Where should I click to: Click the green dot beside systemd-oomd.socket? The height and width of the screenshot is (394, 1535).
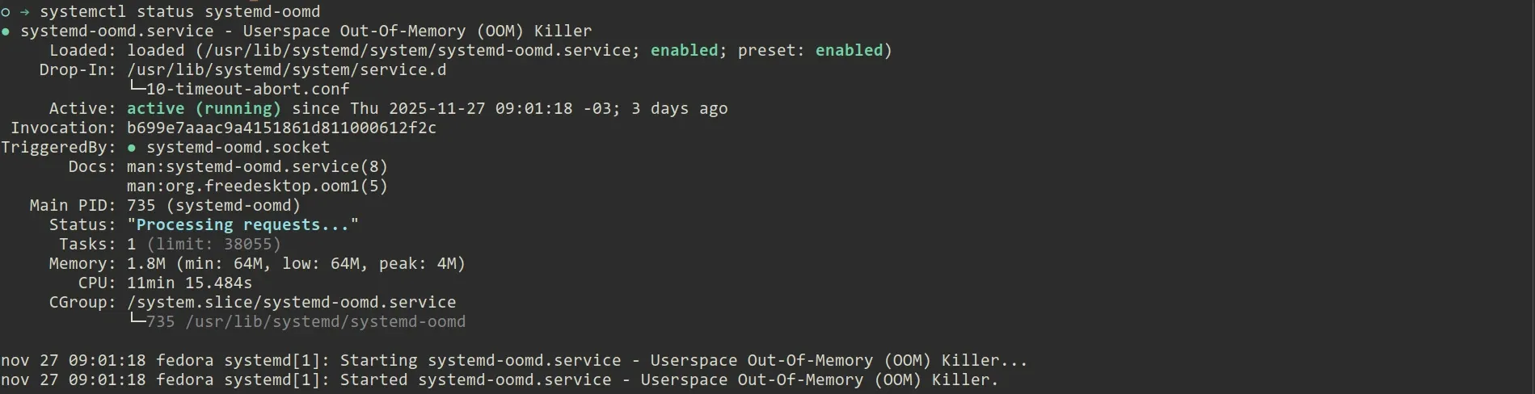(132, 148)
